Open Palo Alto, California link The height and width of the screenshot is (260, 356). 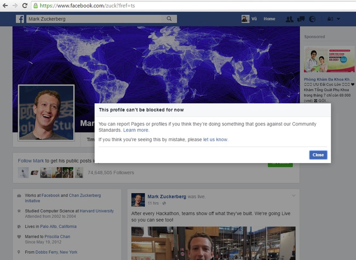59,227
